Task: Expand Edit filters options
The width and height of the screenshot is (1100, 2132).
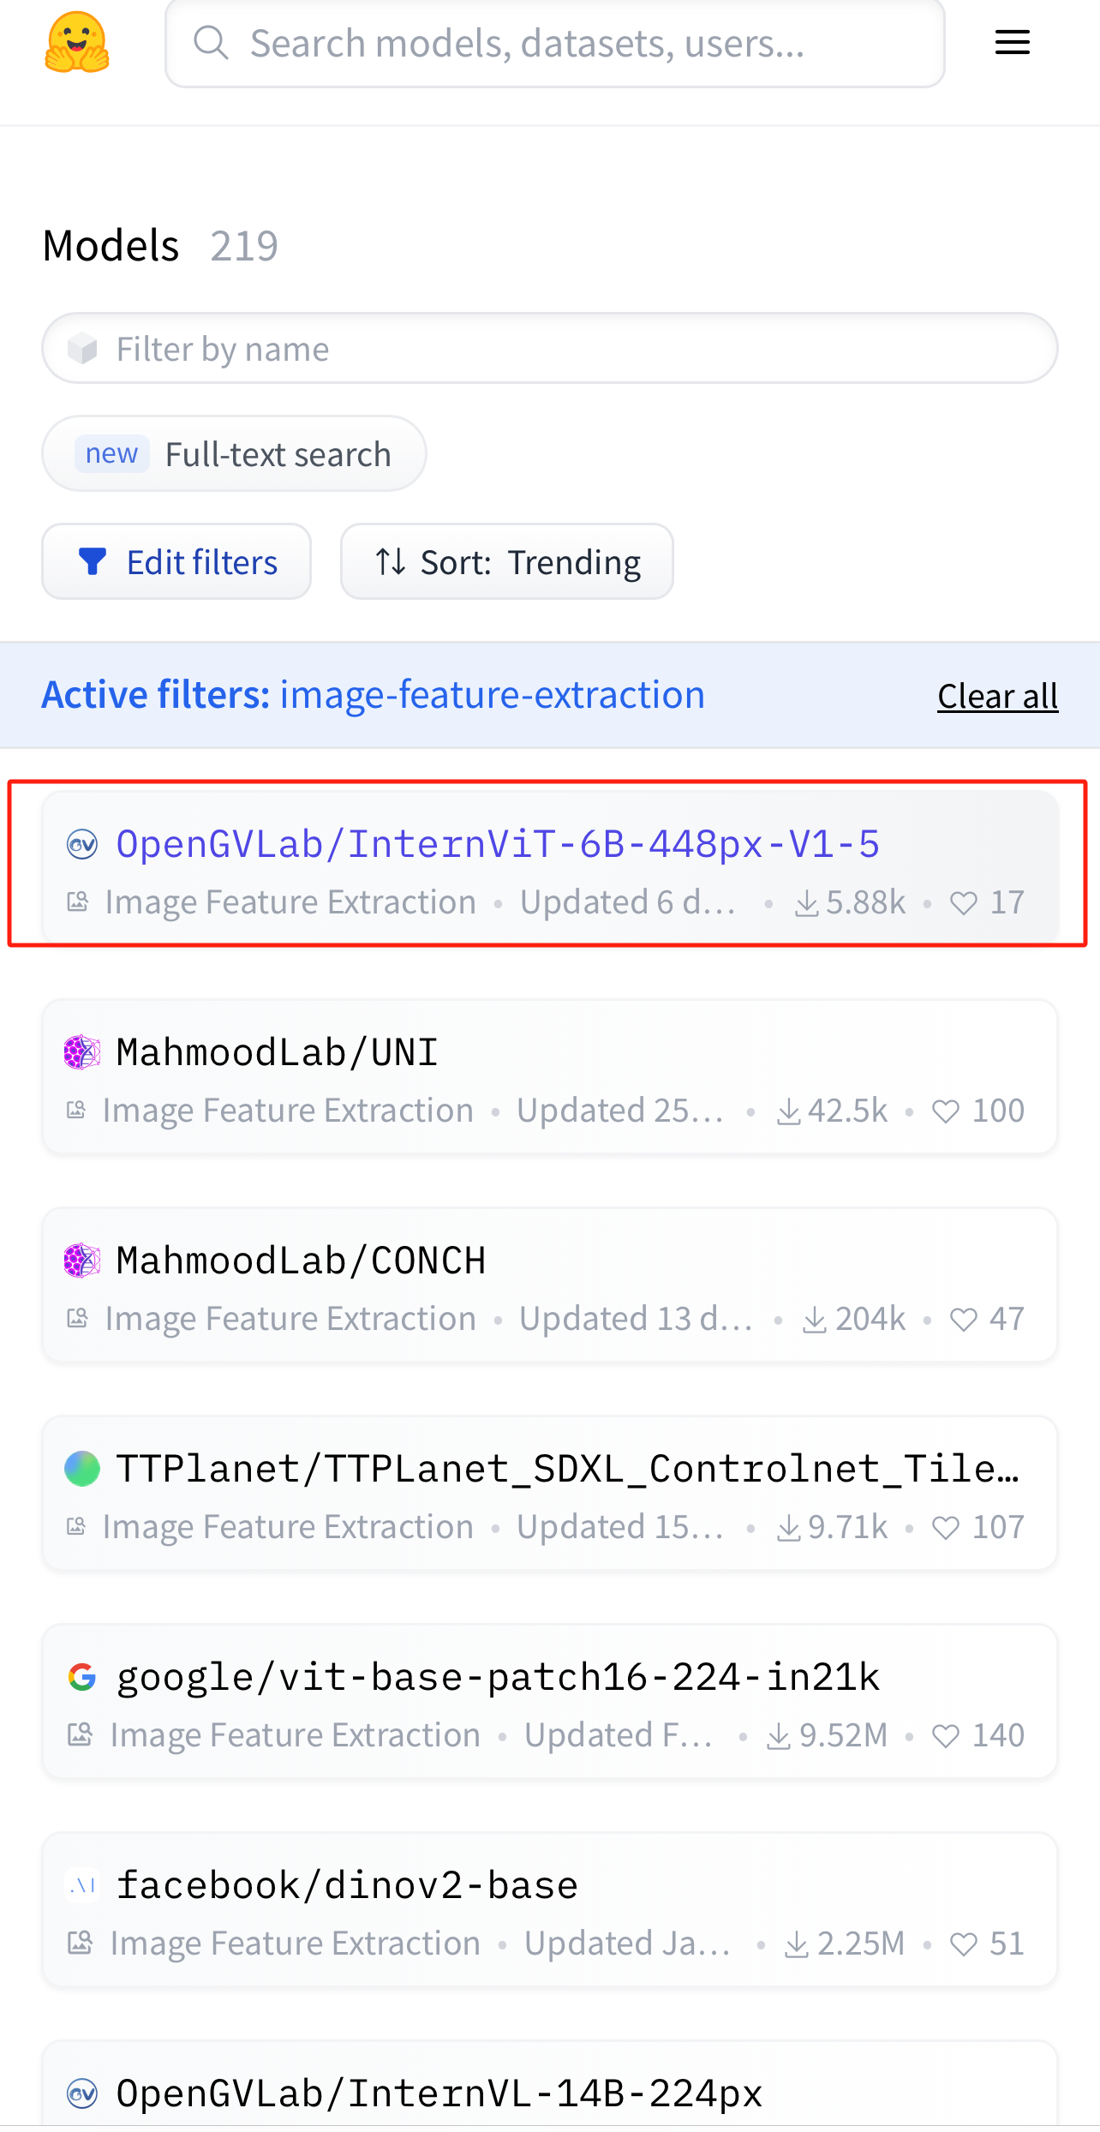Action: pyautogui.click(x=176, y=561)
